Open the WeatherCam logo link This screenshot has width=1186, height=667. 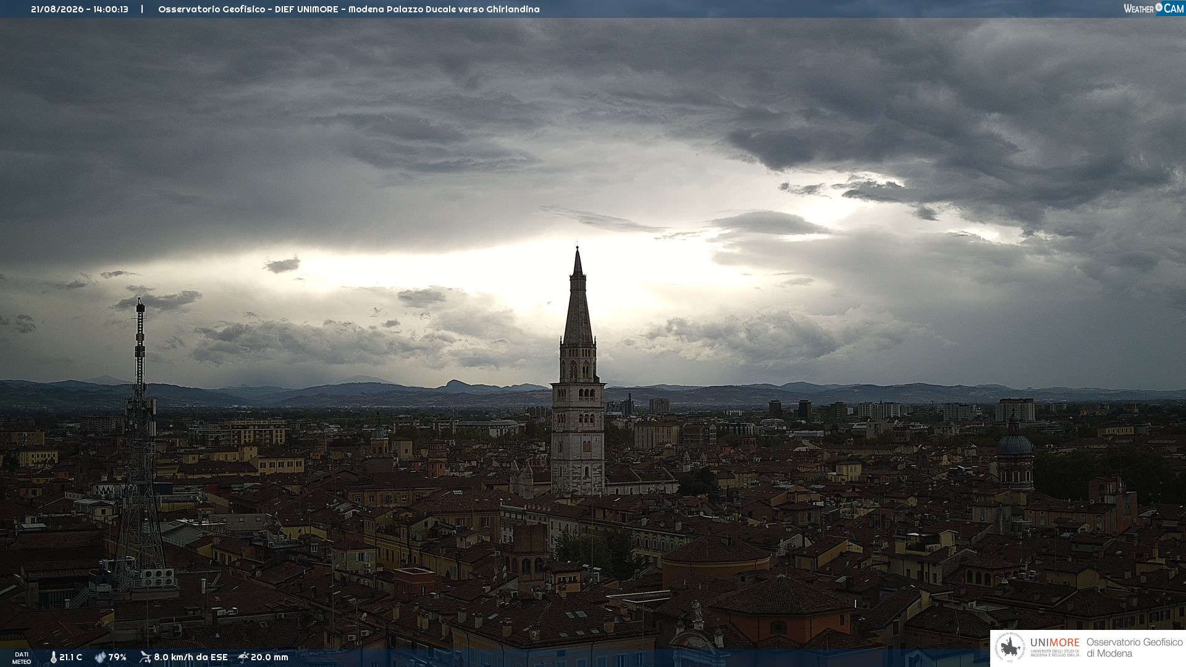[1153, 8]
